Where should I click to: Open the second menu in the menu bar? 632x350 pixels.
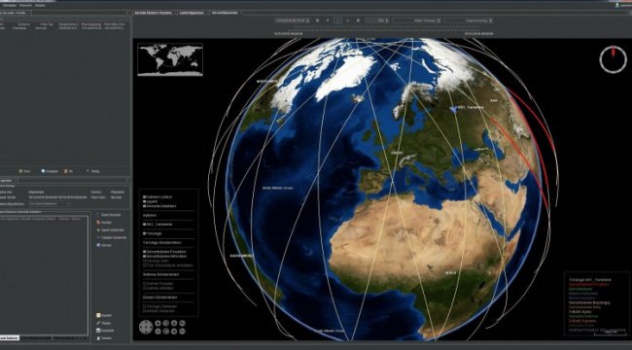(x=25, y=5)
